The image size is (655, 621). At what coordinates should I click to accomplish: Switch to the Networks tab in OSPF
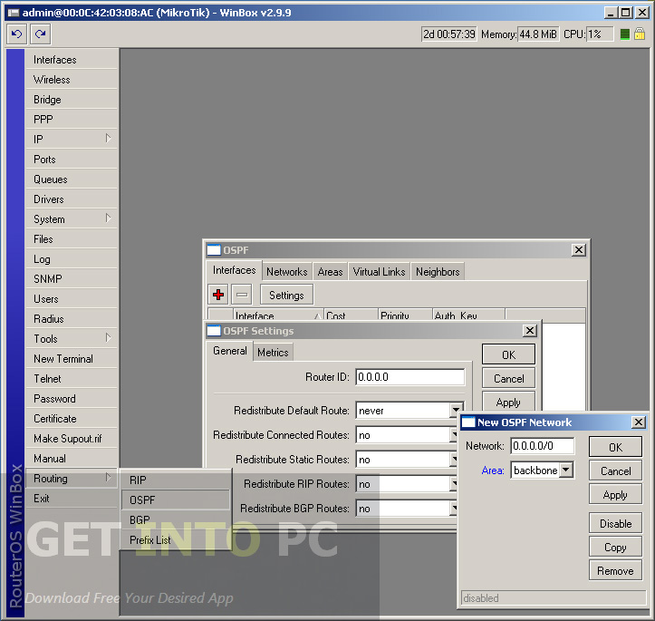287,272
